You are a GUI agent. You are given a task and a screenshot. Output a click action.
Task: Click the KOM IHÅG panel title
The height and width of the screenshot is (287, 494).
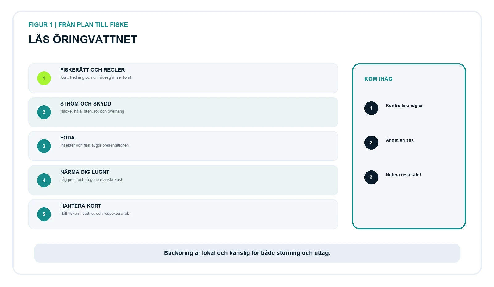click(x=378, y=79)
